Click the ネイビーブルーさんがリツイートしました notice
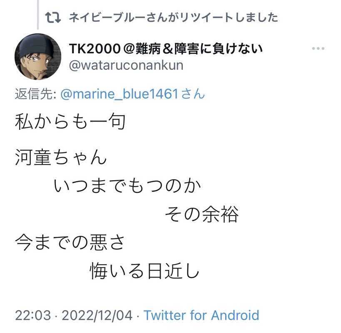Screen dimensions: 341x333 tap(173, 17)
